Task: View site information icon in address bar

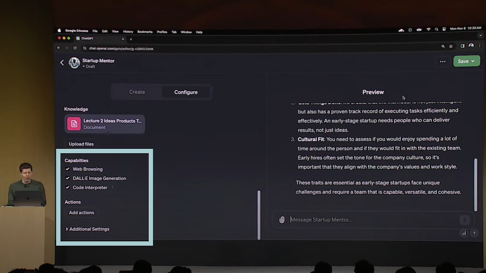Action: click(85, 49)
